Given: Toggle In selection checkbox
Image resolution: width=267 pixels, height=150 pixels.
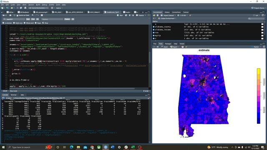Looking at the screenshot, I should point(3,23).
